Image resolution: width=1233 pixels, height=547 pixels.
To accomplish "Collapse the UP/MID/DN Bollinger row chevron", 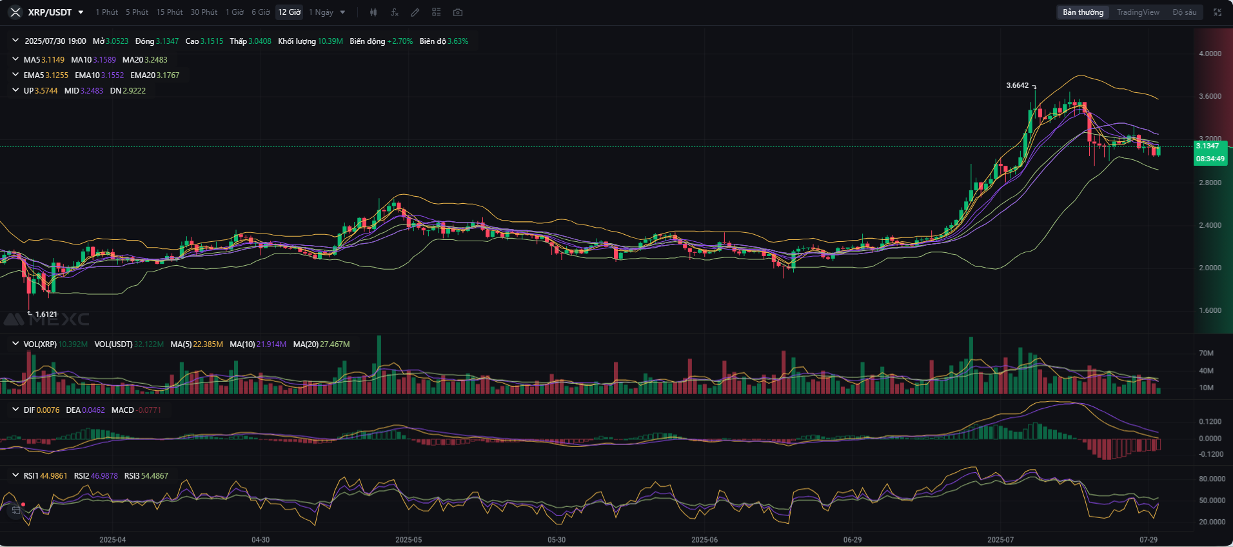I will coord(15,90).
